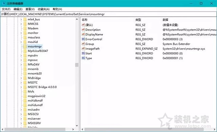The image size is (217, 132).
Task: Click the MSKSSRV folder icon
Action: tap(25, 123)
